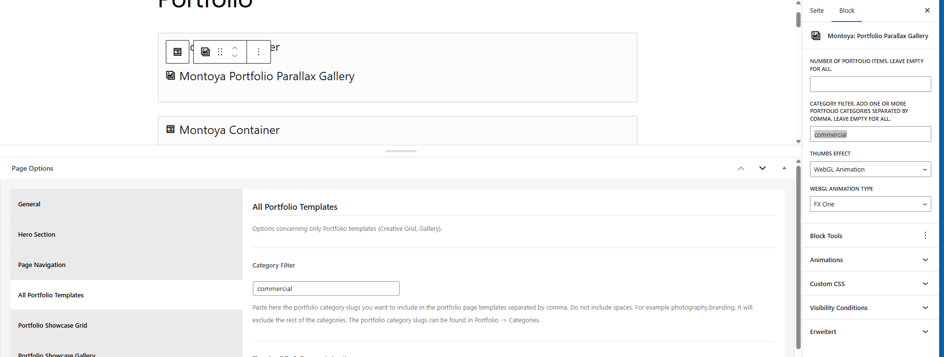Open Thumbs Effect dropdown
This screenshot has width=944, height=357.
tap(870, 169)
